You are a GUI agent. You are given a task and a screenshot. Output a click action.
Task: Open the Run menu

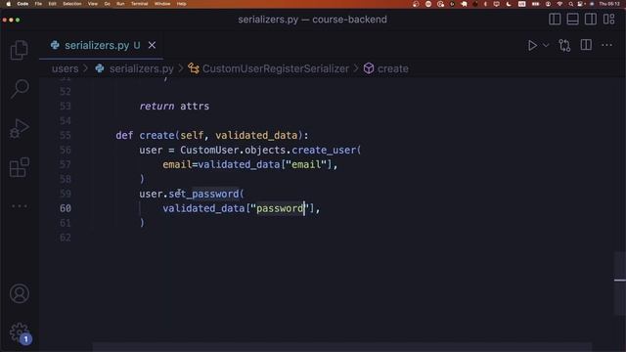120,4
